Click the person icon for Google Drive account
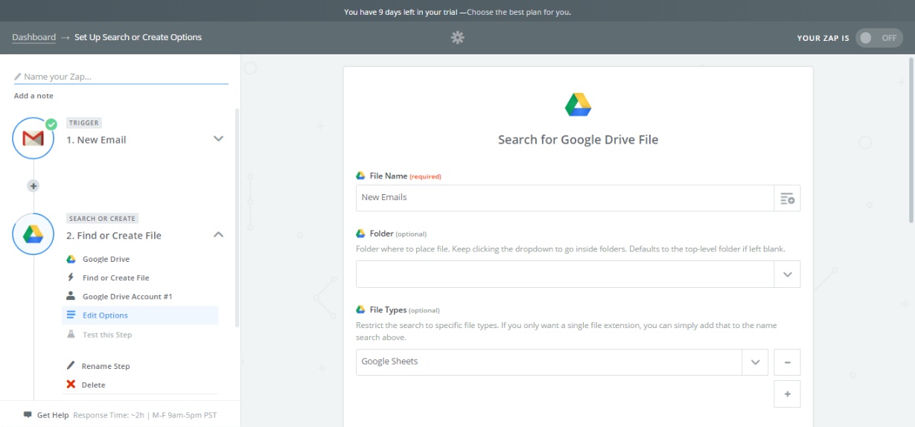915x427 pixels. (x=71, y=296)
